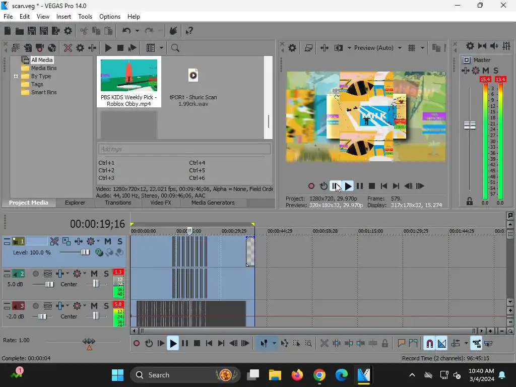Open the media search magnifier
Image resolution: width=516 pixels, height=387 pixels.
[x=175, y=48]
